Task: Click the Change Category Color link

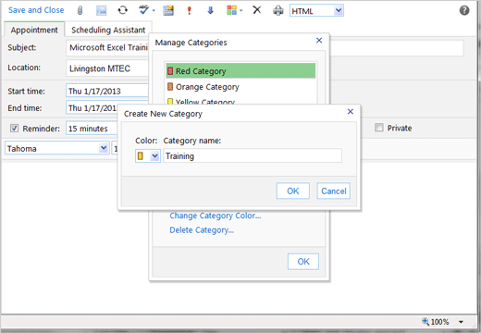Action: (x=216, y=216)
